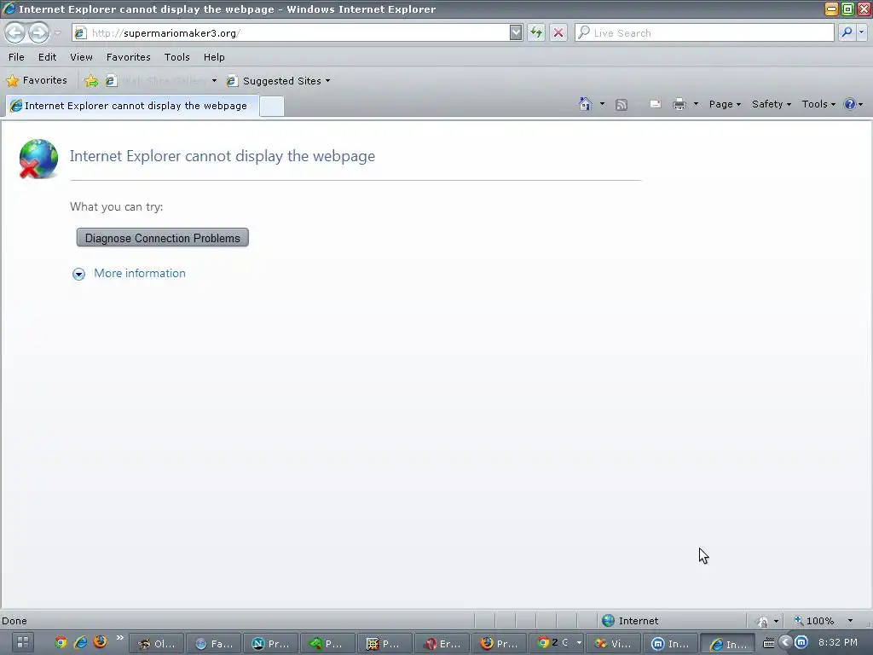Click the small New Tab button
873x655 pixels.
point(272,107)
